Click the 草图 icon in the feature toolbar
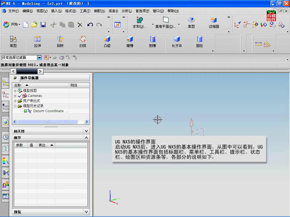 tap(13, 42)
